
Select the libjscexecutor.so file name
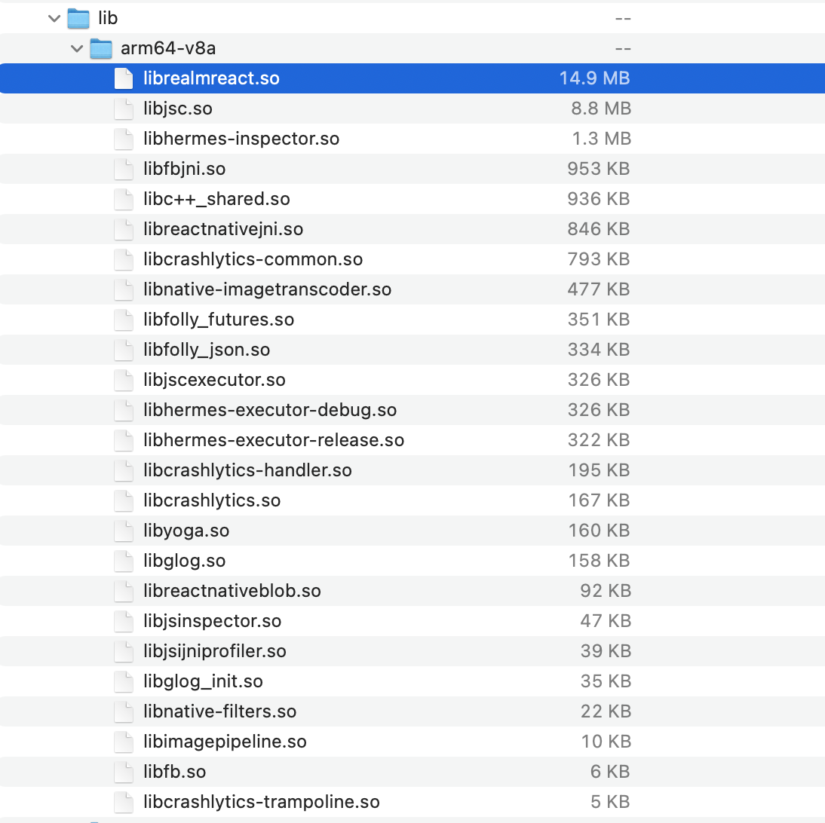215,380
